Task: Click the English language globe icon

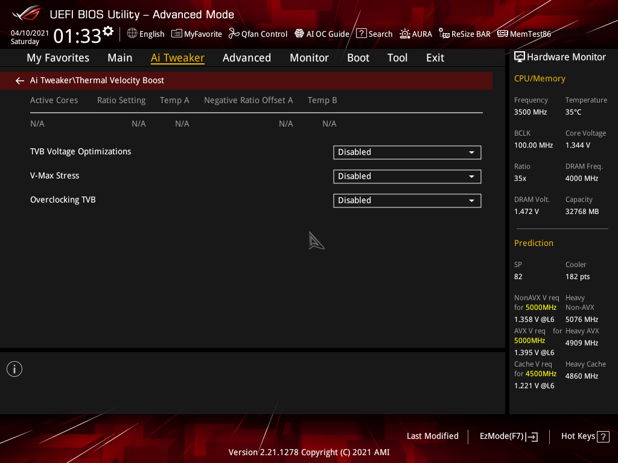Action: (x=132, y=34)
